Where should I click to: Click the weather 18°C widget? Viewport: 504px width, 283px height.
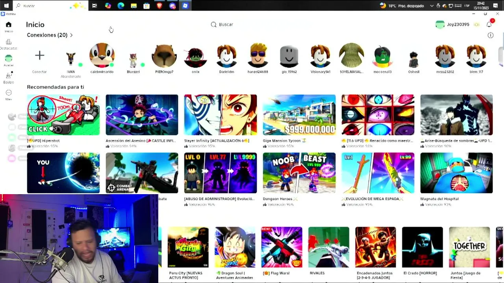coord(402,6)
